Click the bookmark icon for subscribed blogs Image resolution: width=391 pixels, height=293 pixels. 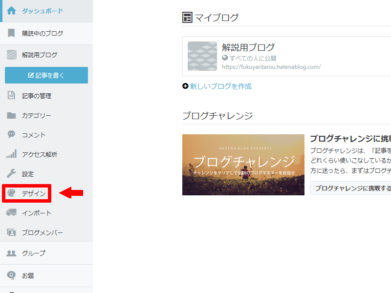pyautogui.click(x=11, y=33)
